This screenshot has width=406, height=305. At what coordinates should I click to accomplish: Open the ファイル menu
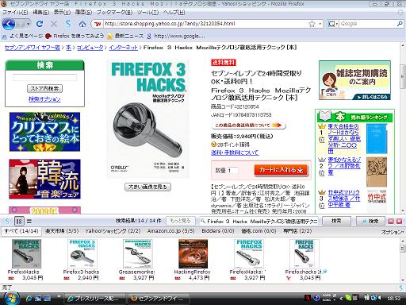tap(15, 12)
